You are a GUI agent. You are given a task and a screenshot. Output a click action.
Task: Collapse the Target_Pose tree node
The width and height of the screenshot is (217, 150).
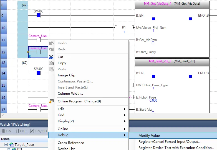tap(6, 144)
